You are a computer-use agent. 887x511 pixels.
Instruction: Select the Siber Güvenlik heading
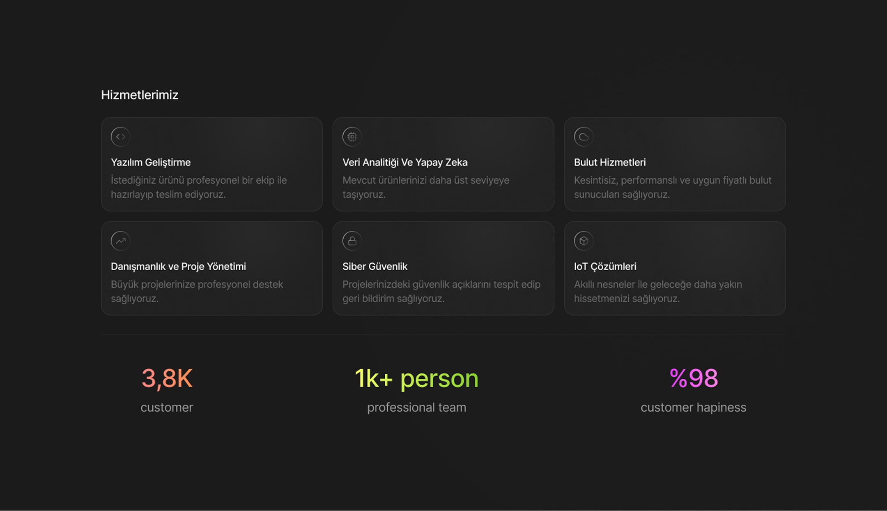coord(375,266)
